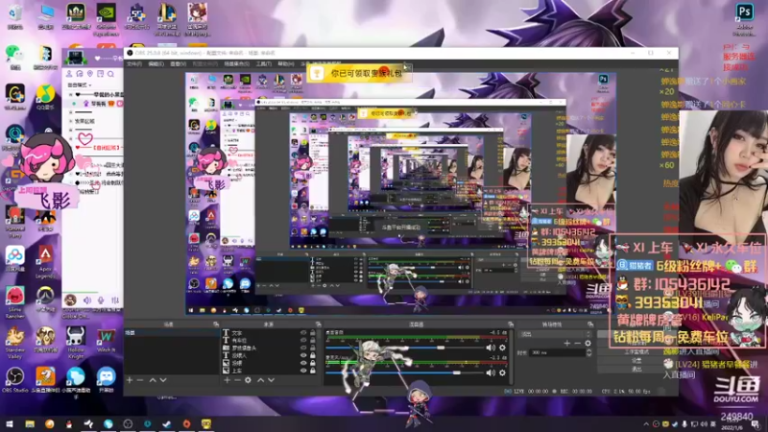
Task: Open Adobe Photoshop desktop shortcut
Action: 745,18
